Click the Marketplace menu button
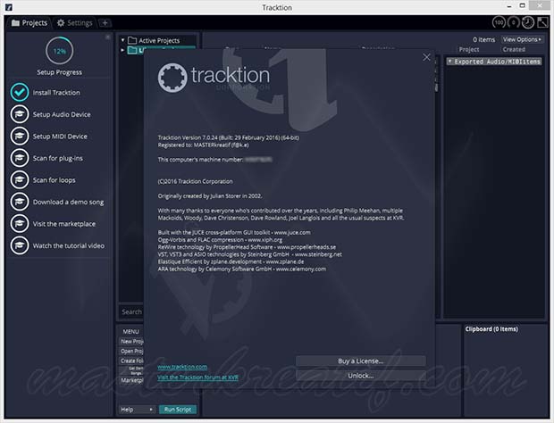The height and width of the screenshot is (423, 554). tap(131, 380)
